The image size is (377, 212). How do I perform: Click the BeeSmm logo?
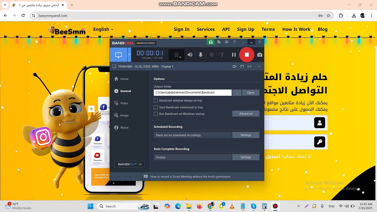point(67,30)
